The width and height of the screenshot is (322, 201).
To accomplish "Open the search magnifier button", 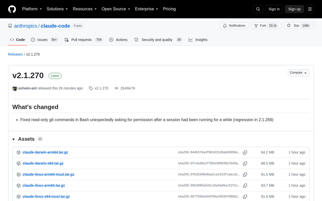I will 258,9.
